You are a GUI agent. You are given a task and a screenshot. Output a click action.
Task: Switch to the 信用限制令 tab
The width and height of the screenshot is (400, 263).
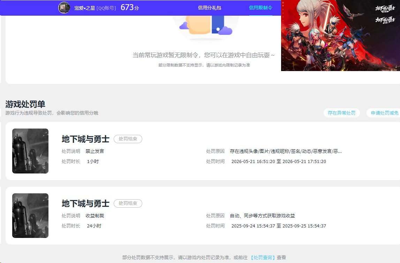point(261,8)
